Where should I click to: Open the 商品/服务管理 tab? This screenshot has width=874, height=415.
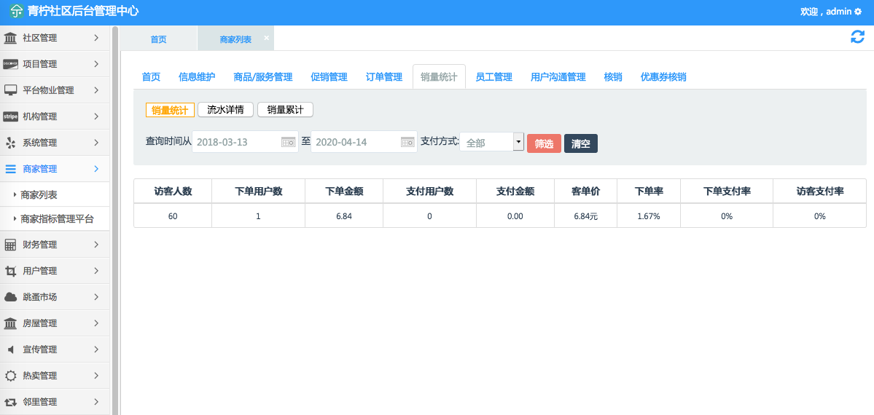click(x=263, y=77)
